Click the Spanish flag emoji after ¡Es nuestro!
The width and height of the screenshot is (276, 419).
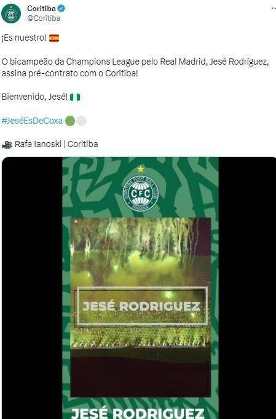(54, 38)
